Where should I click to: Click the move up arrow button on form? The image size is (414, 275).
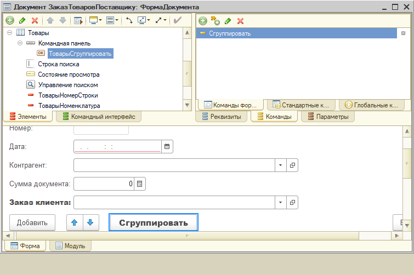75,222
